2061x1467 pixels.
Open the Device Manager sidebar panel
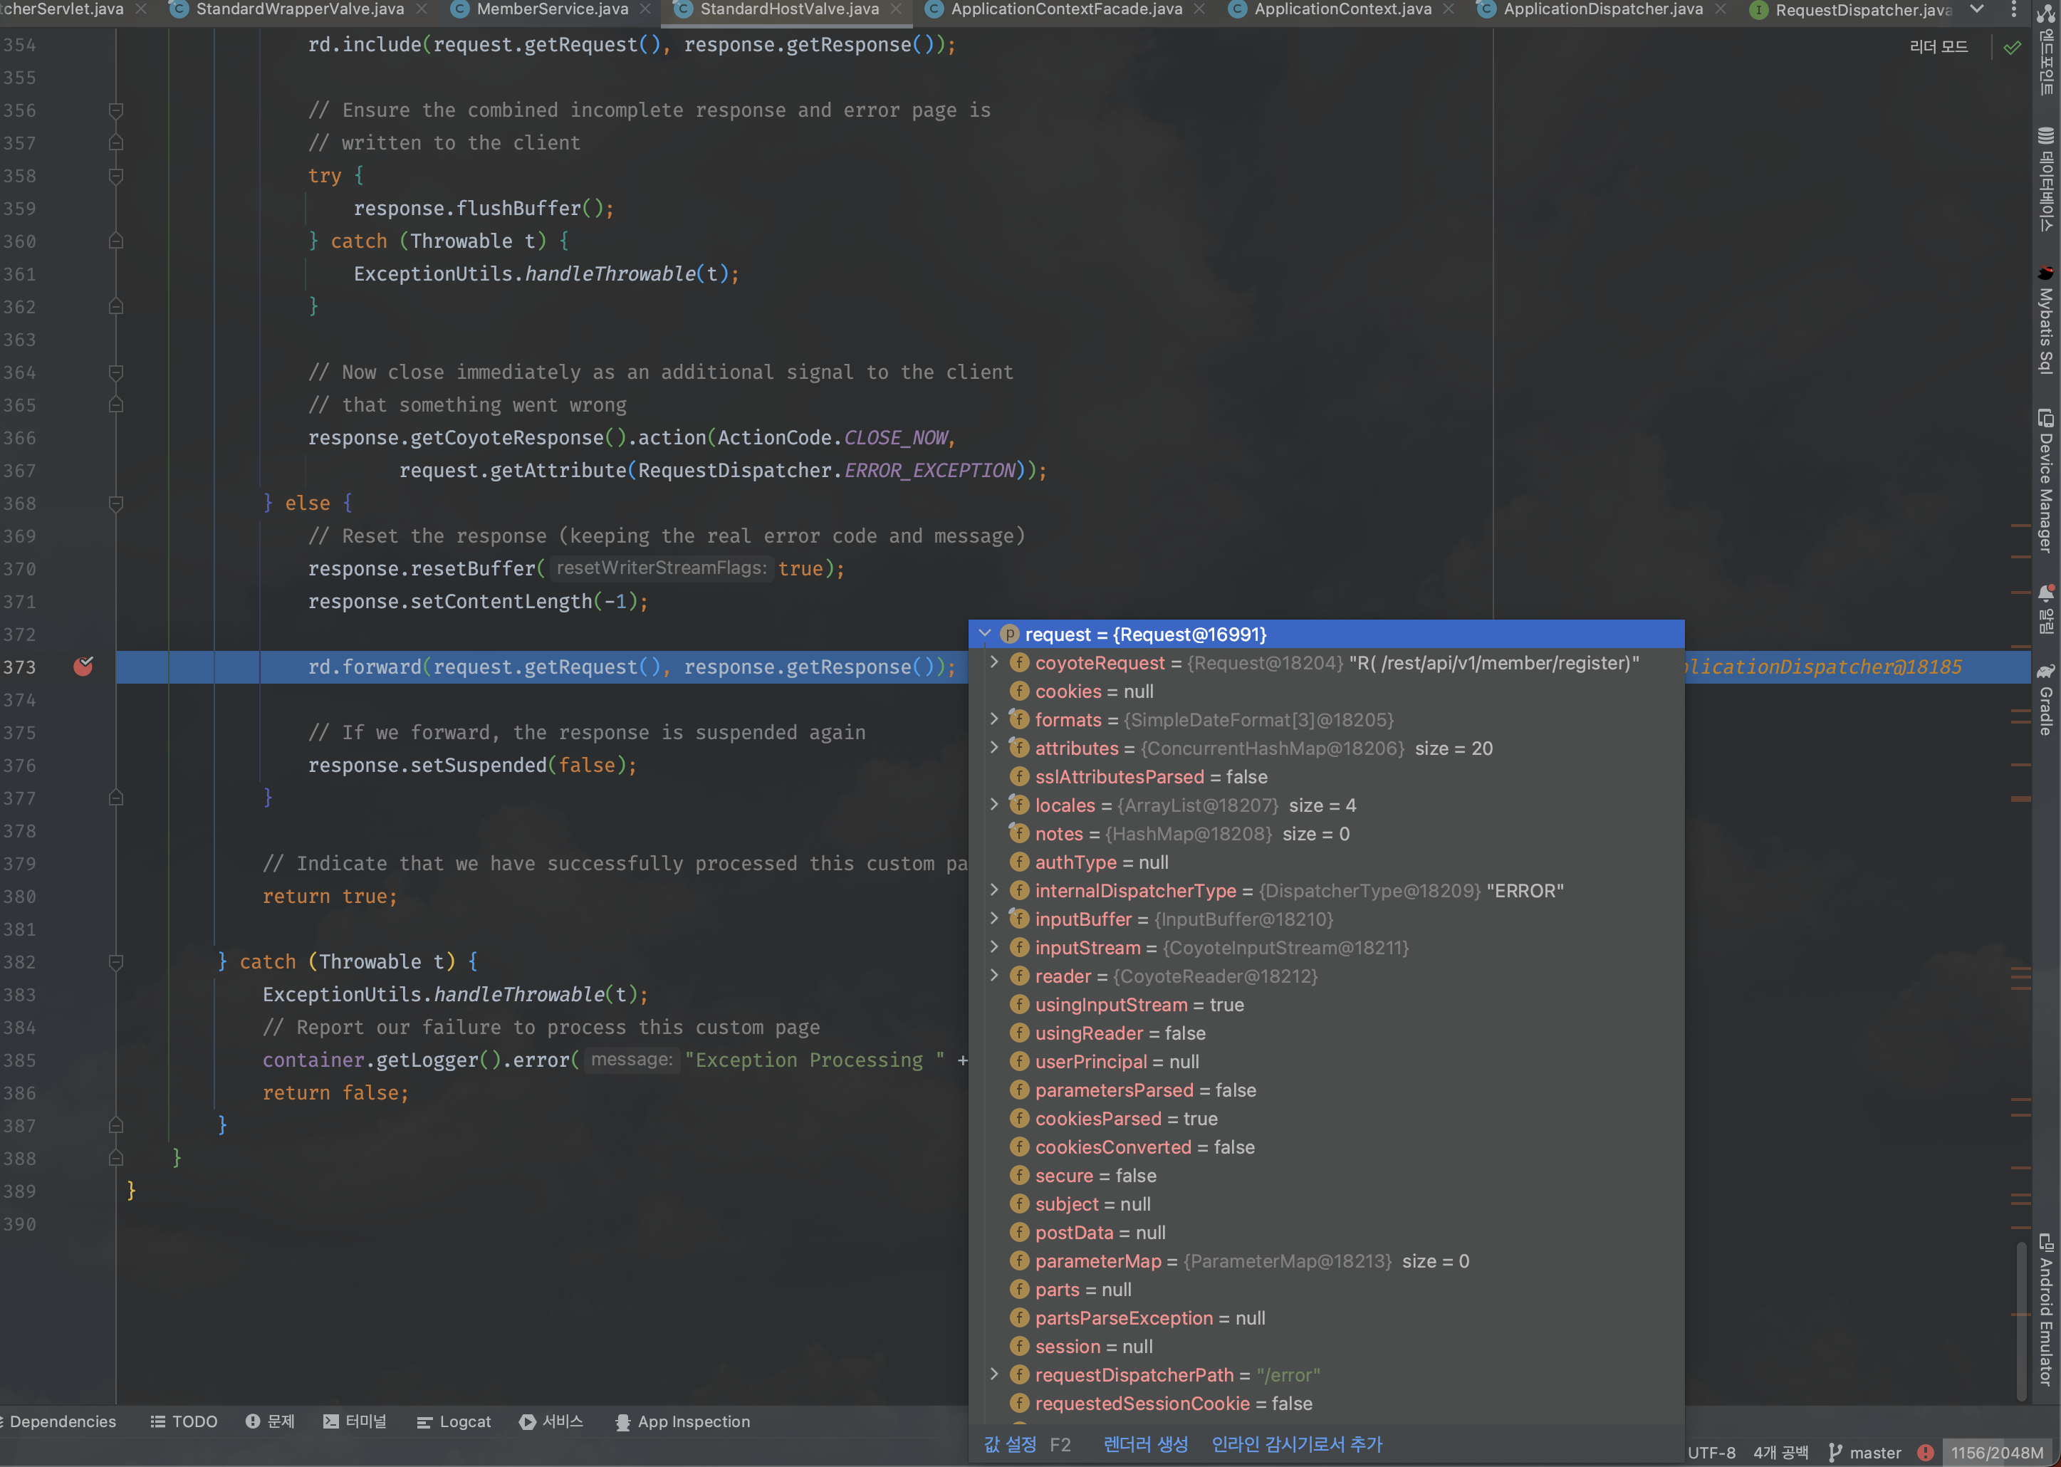[x=2045, y=480]
